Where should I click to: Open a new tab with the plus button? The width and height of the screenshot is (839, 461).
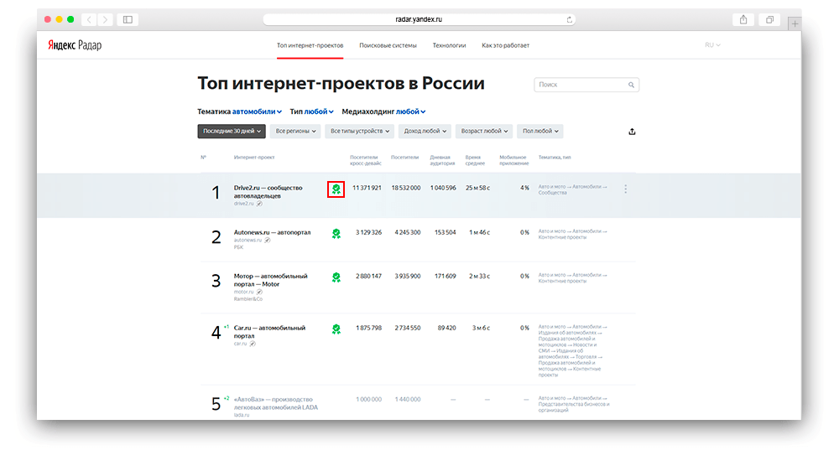point(795,23)
